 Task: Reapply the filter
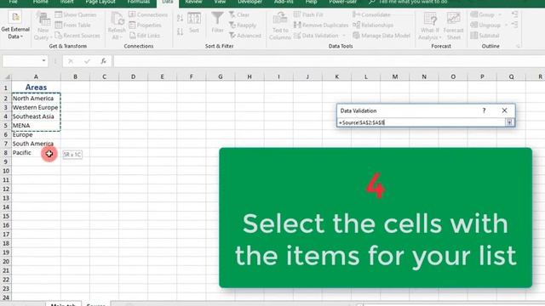click(x=242, y=25)
